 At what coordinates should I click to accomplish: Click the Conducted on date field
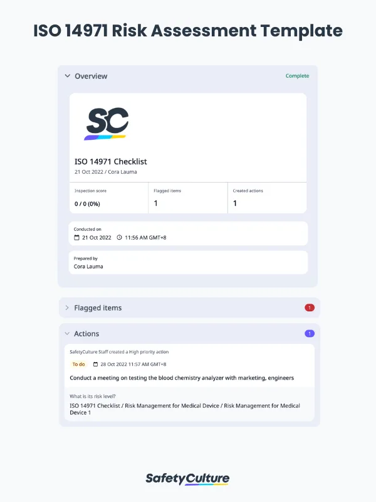coord(188,233)
